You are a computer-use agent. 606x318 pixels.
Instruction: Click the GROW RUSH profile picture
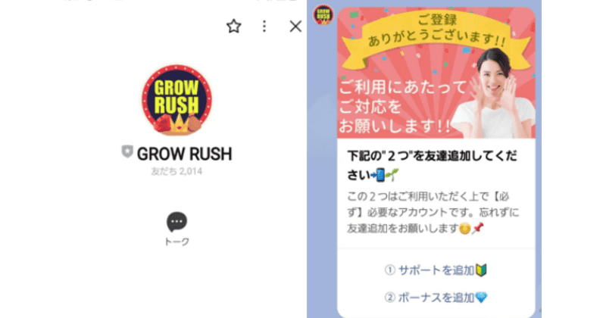point(177,100)
